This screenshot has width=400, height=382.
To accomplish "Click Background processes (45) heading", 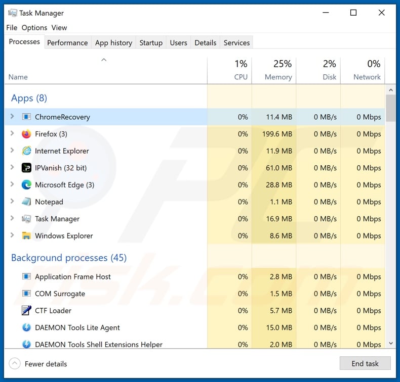I will click(x=69, y=258).
